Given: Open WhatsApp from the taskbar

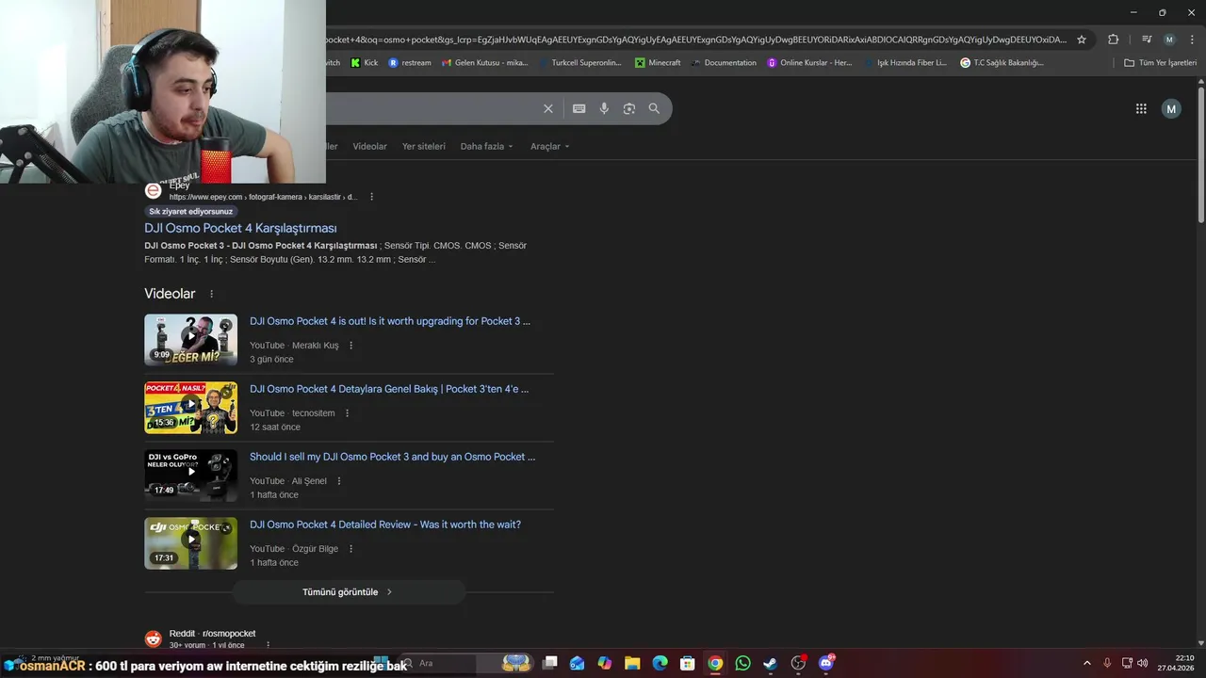Looking at the screenshot, I should (x=743, y=663).
